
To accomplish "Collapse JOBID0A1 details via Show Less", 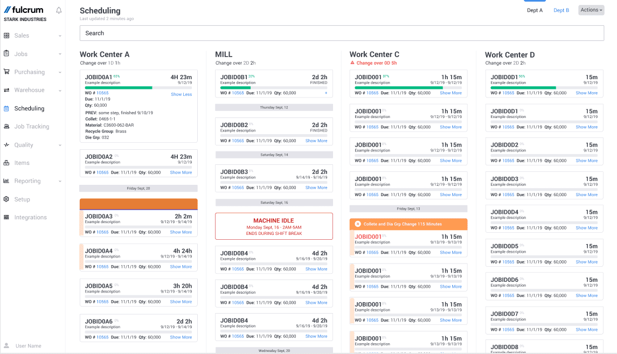I will click(x=182, y=94).
